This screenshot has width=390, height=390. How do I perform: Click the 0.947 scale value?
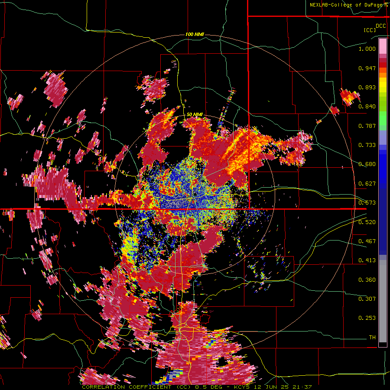tap(367, 68)
